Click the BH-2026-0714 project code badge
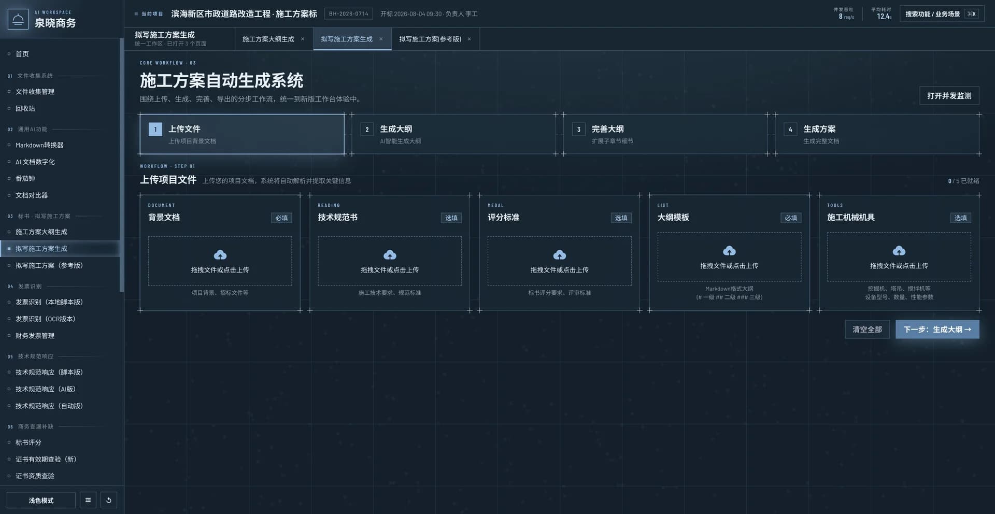This screenshot has width=995, height=514. pyautogui.click(x=349, y=14)
